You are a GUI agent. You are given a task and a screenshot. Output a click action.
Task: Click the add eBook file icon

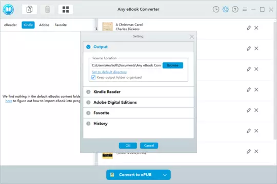[x=30, y=9]
